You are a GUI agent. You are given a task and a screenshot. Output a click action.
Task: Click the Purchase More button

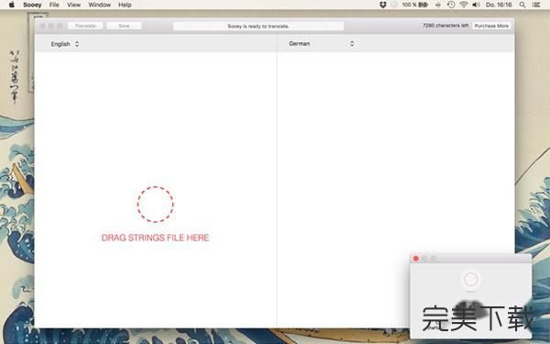coord(491,26)
